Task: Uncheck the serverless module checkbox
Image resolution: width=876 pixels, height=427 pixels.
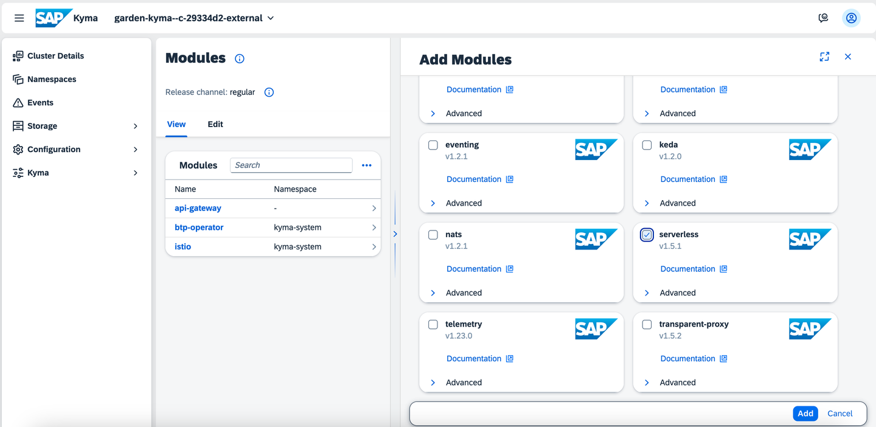Action: [647, 235]
